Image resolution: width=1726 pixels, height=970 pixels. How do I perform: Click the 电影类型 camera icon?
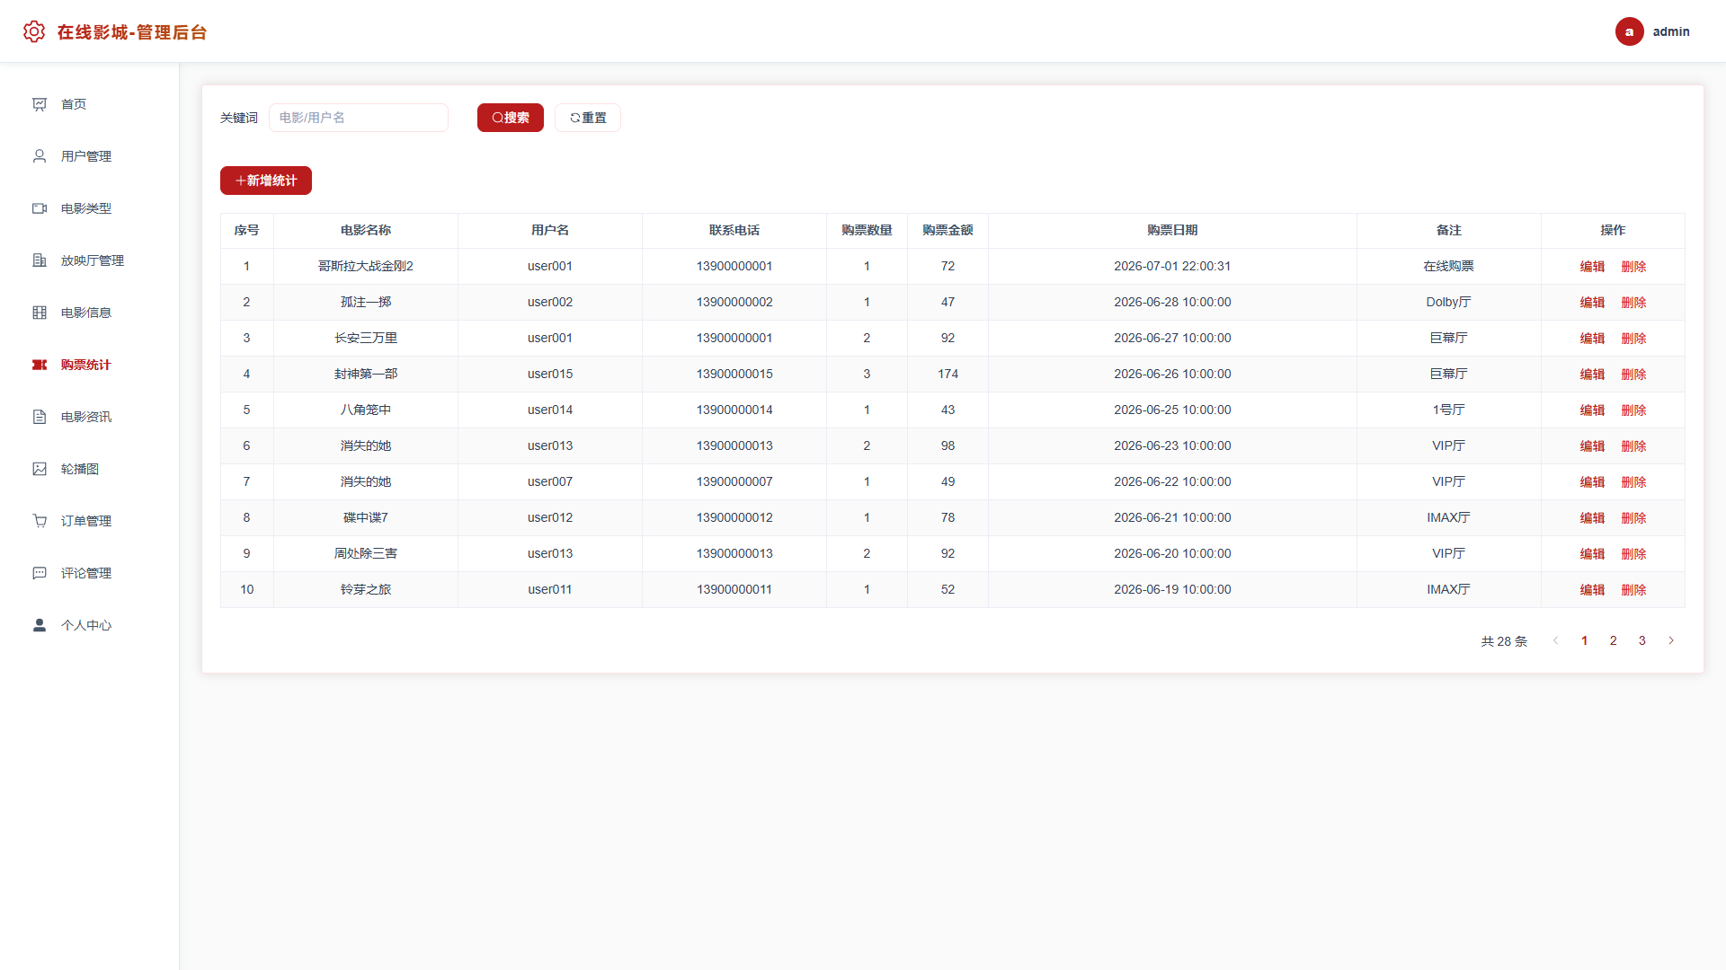point(40,208)
